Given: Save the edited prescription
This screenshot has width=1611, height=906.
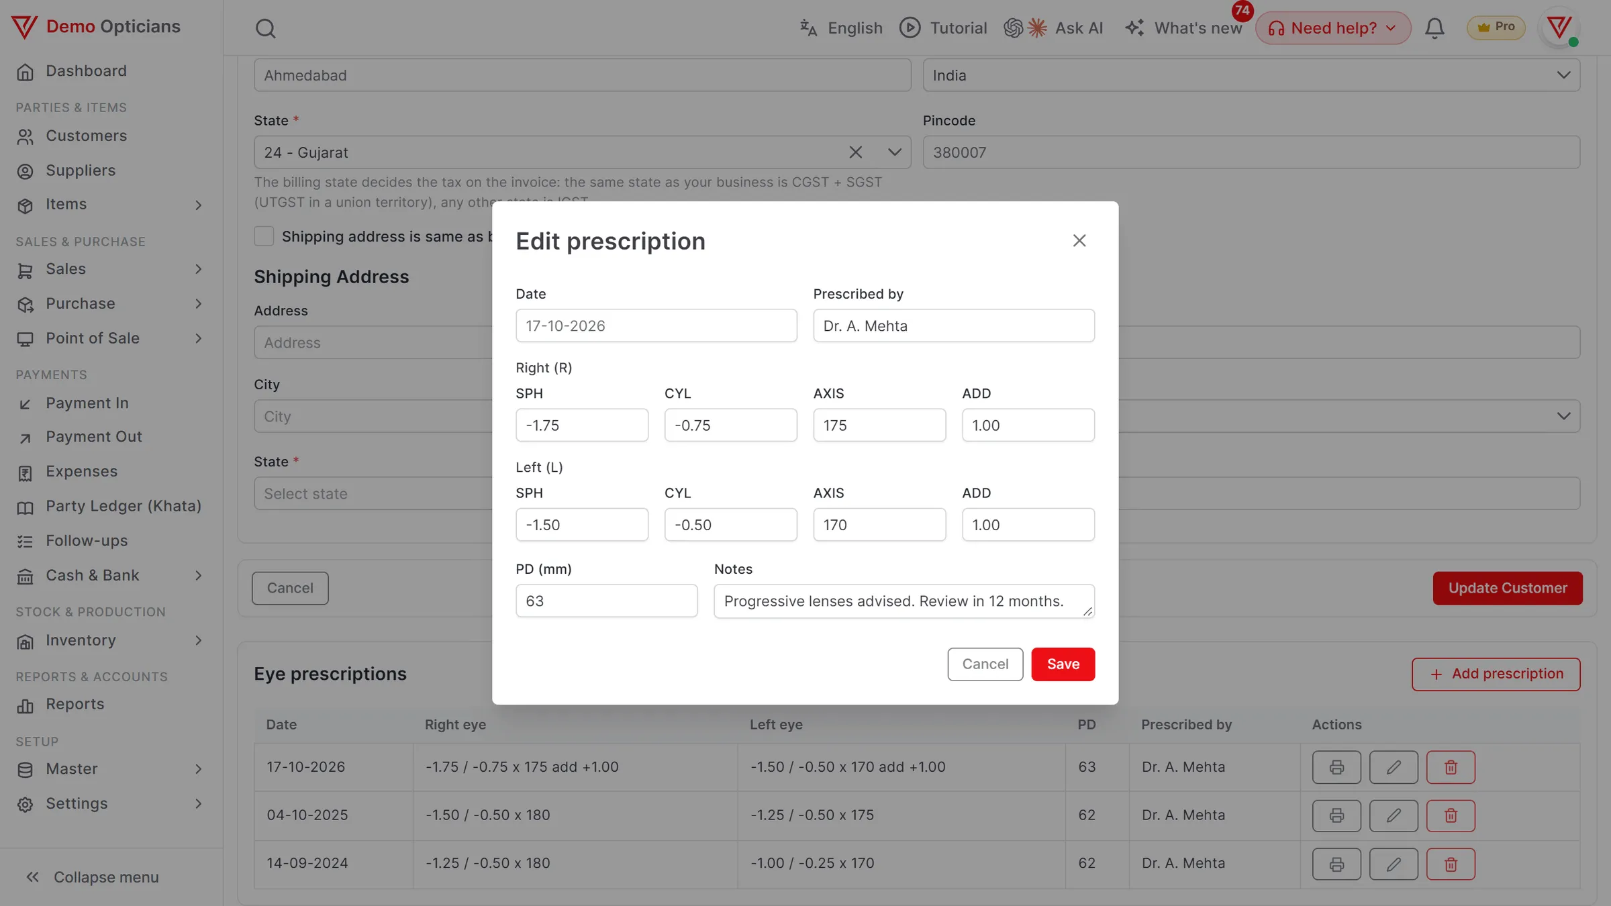Looking at the screenshot, I should (x=1063, y=664).
